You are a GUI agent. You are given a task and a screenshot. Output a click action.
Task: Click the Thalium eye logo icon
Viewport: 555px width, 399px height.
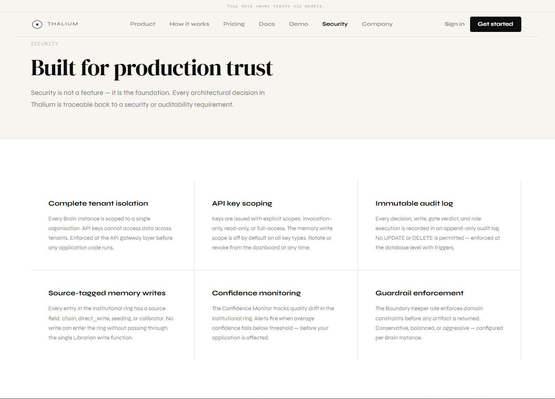[37, 24]
